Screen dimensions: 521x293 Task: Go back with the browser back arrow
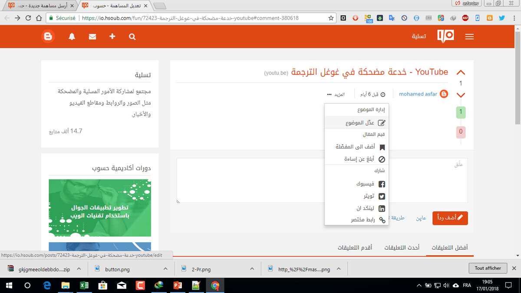7,18
